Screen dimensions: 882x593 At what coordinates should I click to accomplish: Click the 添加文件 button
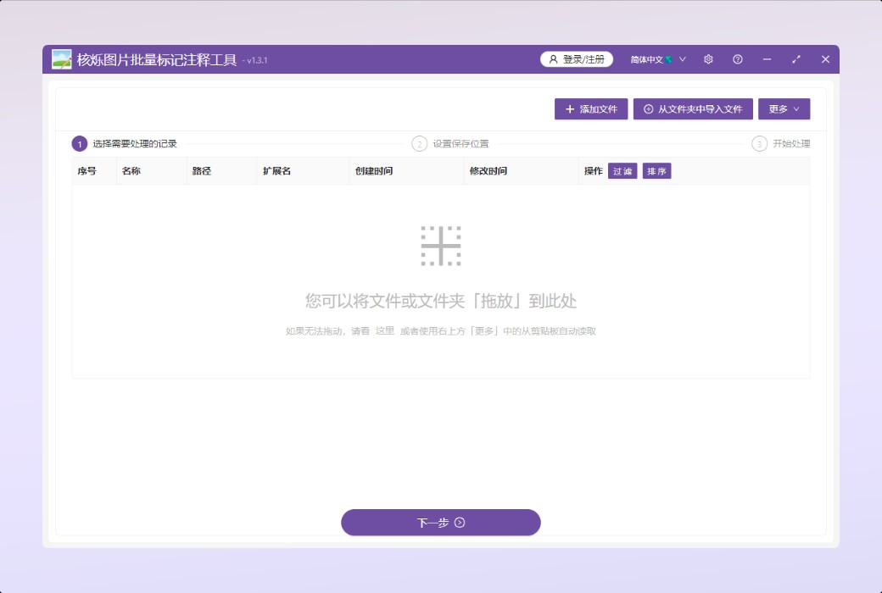pyautogui.click(x=591, y=109)
